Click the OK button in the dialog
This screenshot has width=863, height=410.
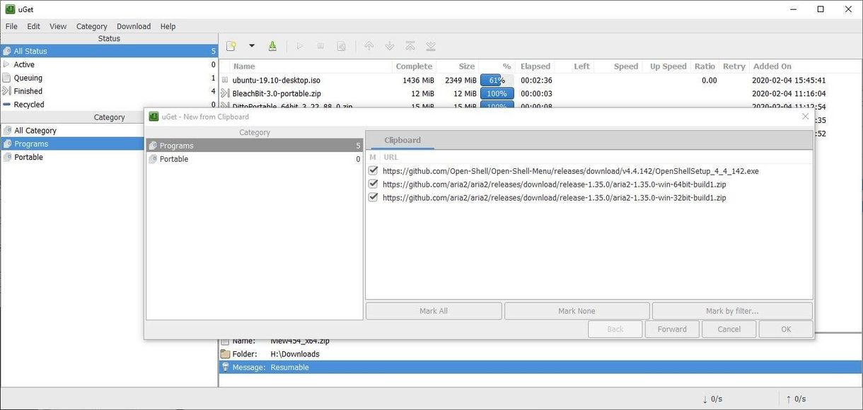pyautogui.click(x=786, y=329)
